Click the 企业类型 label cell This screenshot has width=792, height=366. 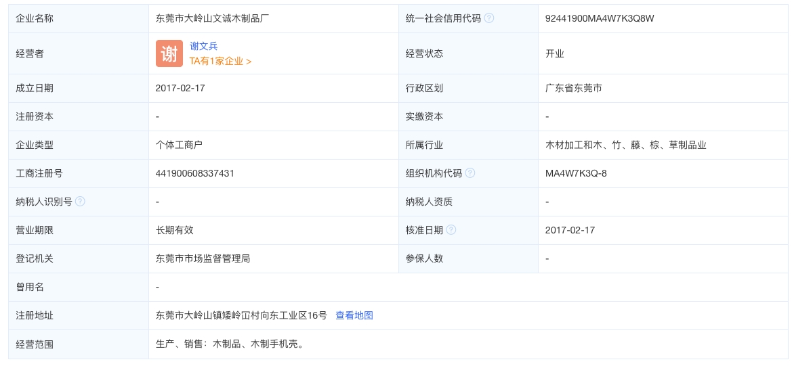pos(79,145)
